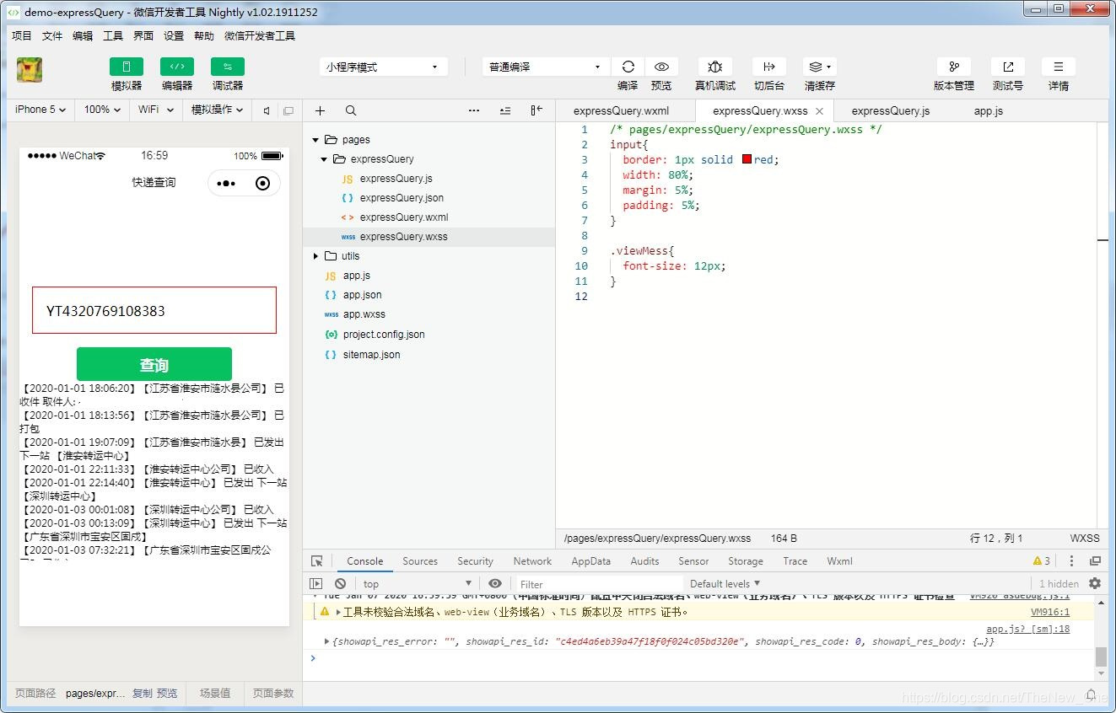The width and height of the screenshot is (1116, 713).
Task: Switch to the AppData debugger tab
Action: (590, 561)
